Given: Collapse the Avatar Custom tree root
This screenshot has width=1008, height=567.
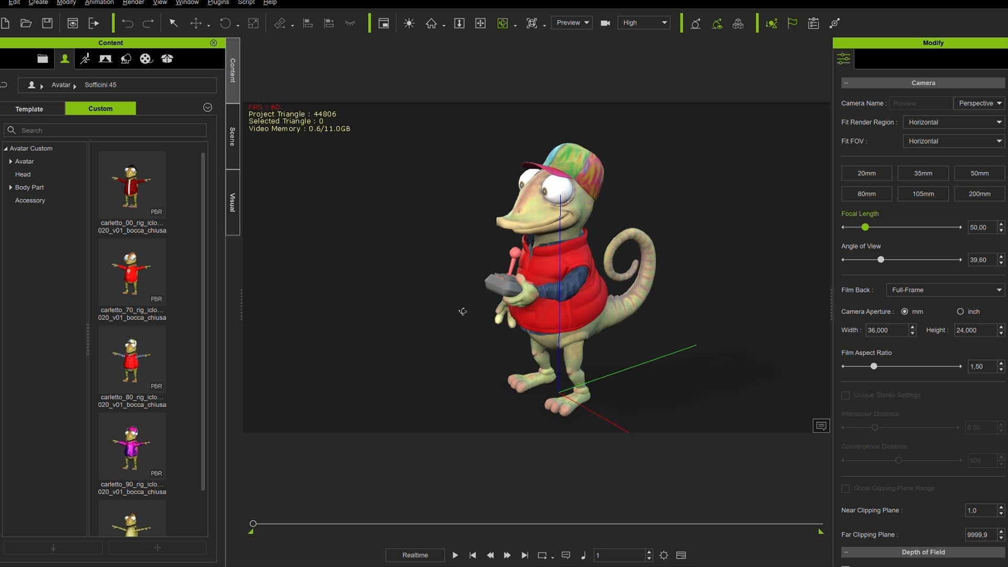Looking at the screenshot, I should tap(6, 149).
